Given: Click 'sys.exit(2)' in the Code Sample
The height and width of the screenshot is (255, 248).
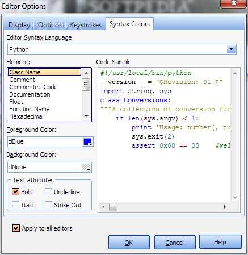Looking at the screenshot, I should pyautogui.click(x=153, y=136).
